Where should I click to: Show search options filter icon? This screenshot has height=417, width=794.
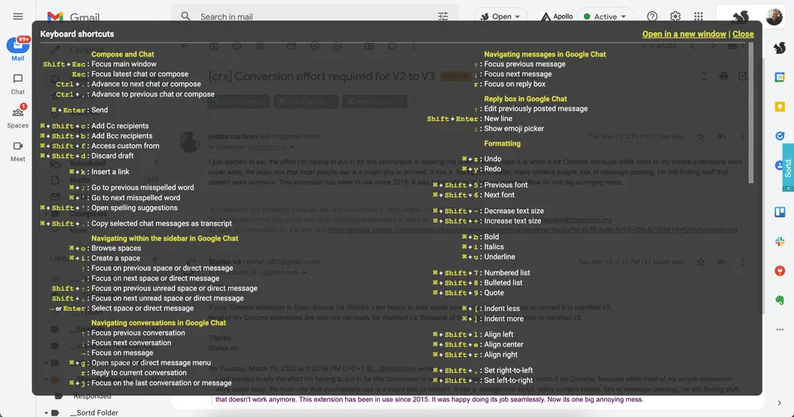click(x=443, y=16)
